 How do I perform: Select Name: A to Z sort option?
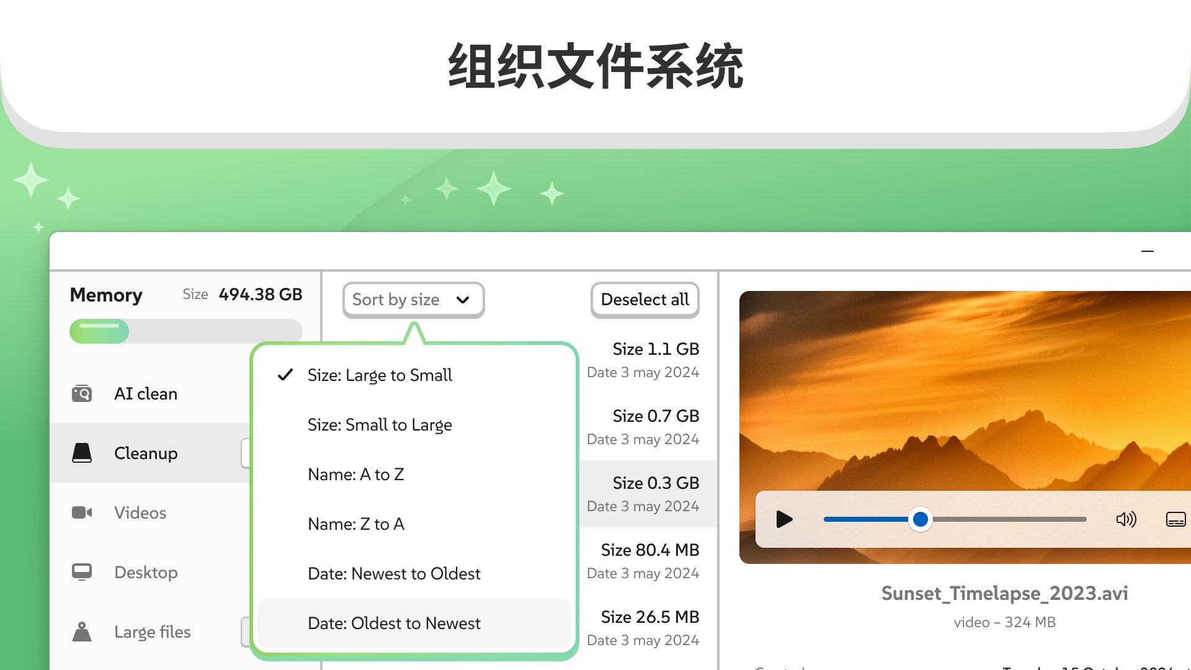coord(355,474)
